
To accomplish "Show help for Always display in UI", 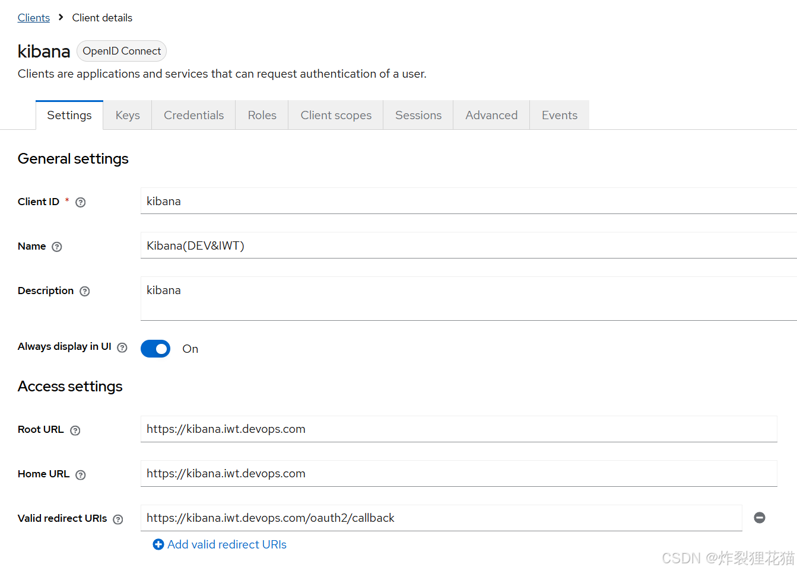I will [x=122, y=347].
